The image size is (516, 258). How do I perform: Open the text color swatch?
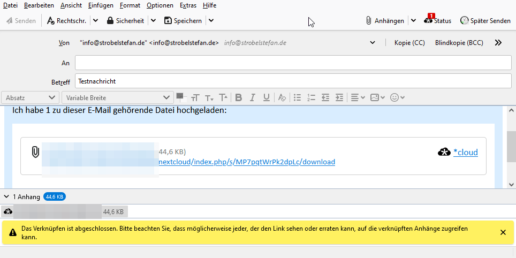pyautogui.click(x=181, y=97)
